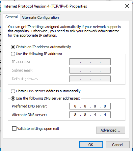The width and height of the screenshot is (133, 151).
Task: Close the TCP/IPv4 Properties window
Action: tap(127, 6)
